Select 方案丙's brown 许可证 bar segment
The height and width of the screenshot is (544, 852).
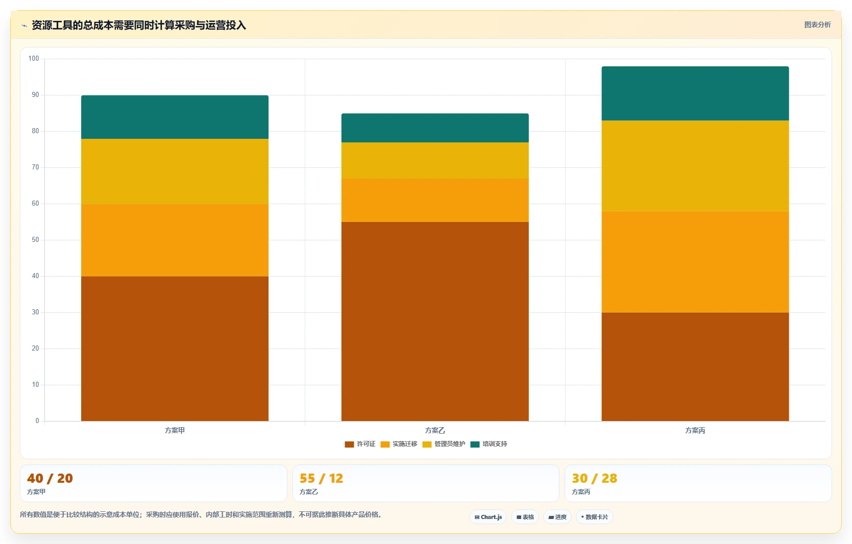coord(695,367)
